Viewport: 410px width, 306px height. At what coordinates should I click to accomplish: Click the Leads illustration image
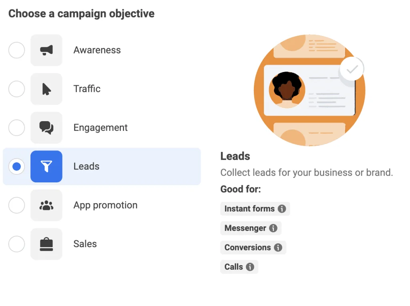pos(310,90)
